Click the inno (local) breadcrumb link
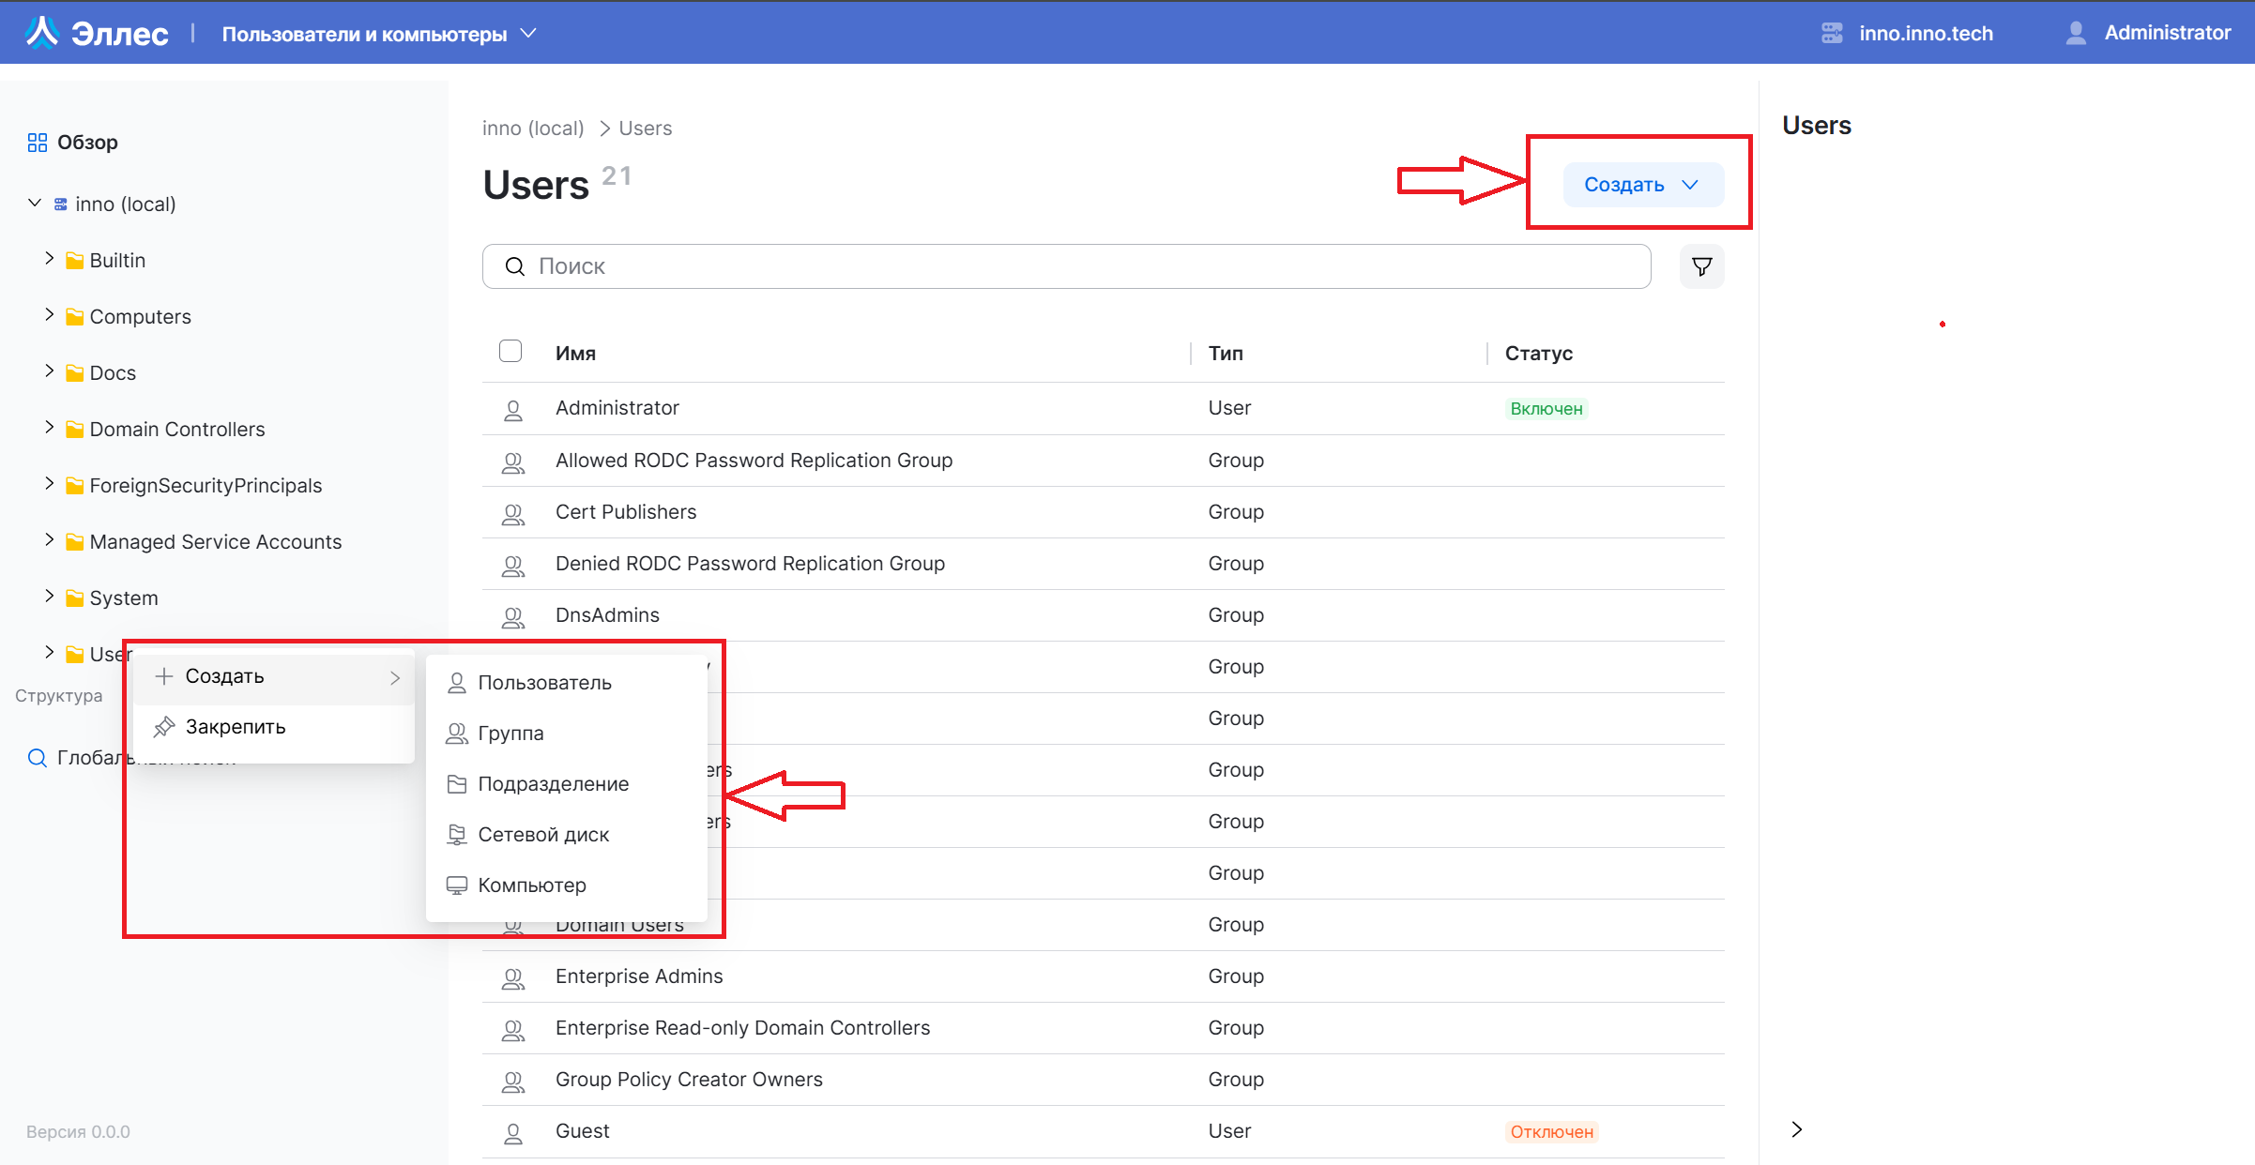Screen dimensions: 2255x1165 [533, 129]
